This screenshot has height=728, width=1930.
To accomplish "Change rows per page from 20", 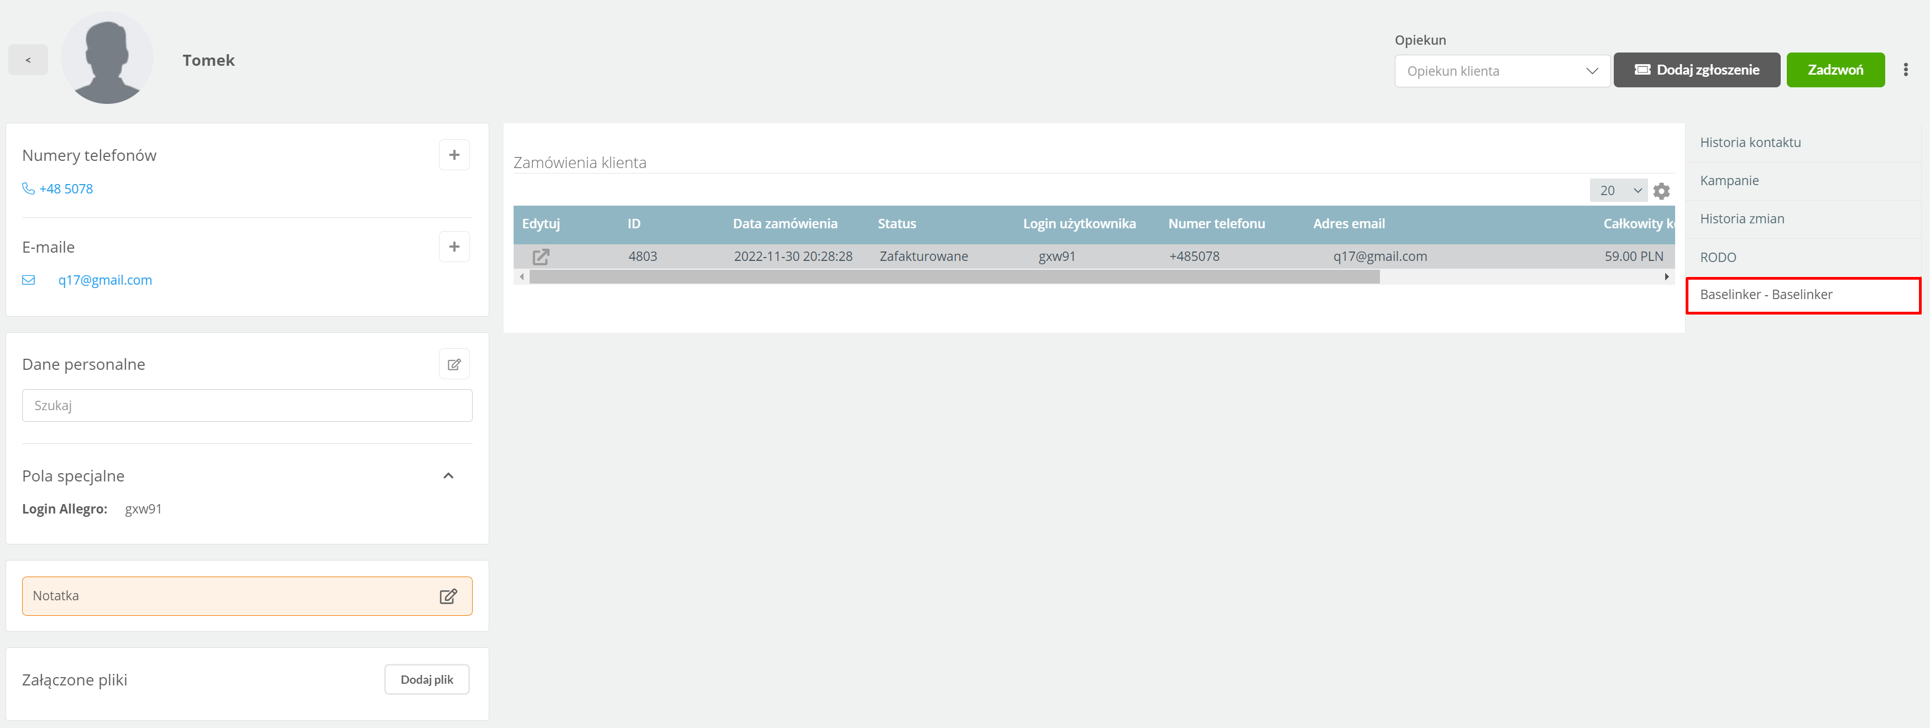I will click(1618, 190).
